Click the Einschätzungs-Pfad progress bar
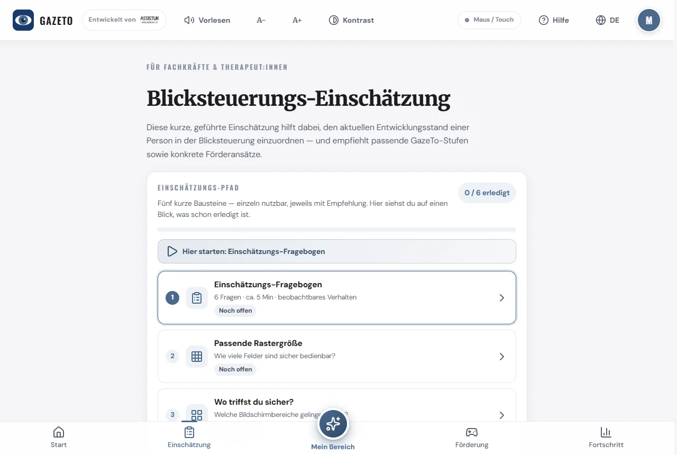Image resolution: width=677 pixels, height=455 pixels. click(337, 230)
